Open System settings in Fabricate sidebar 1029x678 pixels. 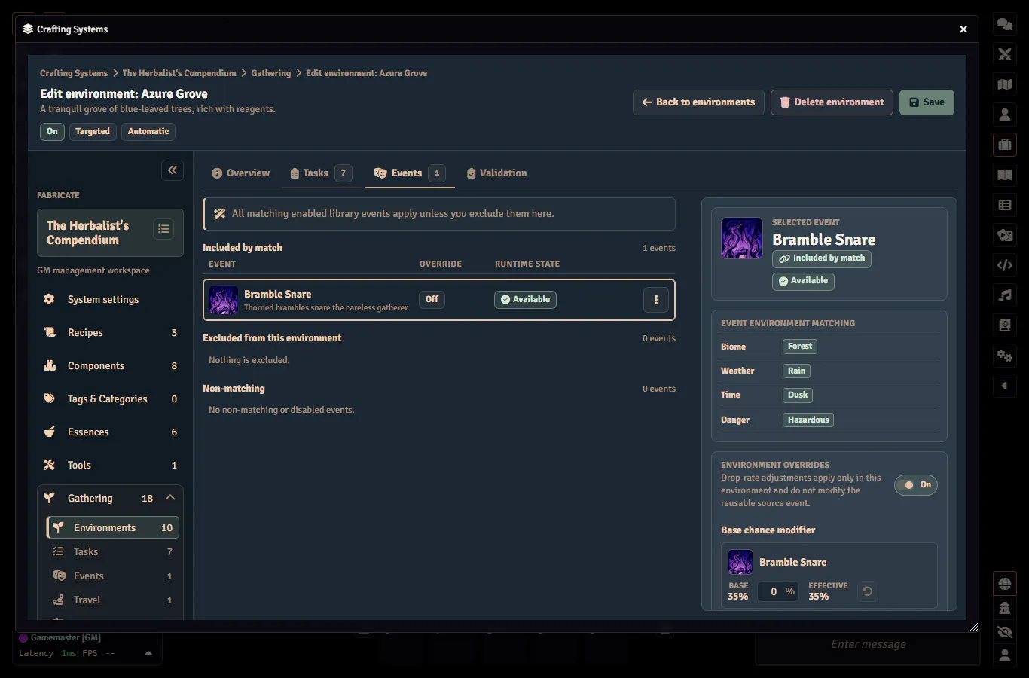(x=110, y=299)
